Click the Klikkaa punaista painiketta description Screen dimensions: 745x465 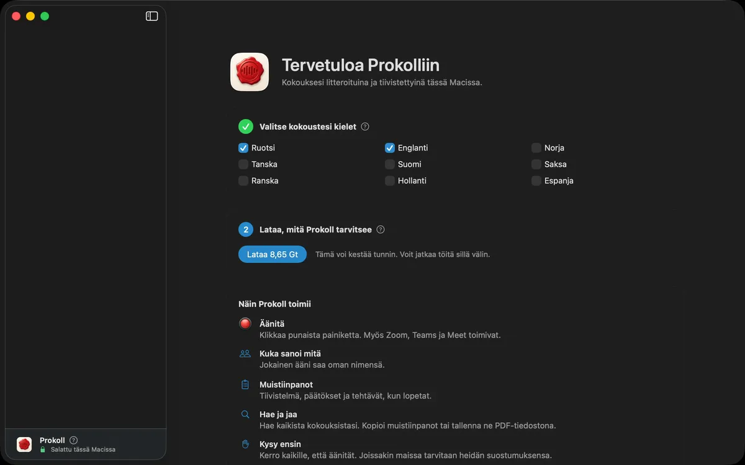click(380, 335)
